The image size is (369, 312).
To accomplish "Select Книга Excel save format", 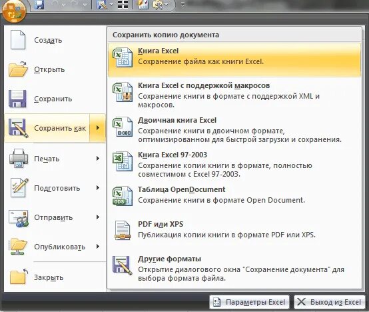I will coord(234,60).
